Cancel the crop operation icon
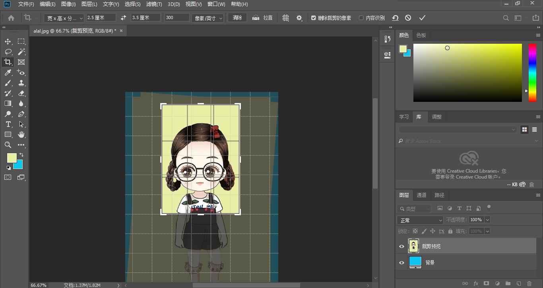Image resolution: width=543 pixels, height=288 pixels. 408,18
